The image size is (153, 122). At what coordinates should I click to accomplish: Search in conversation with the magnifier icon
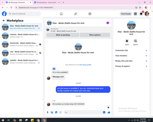136,41
